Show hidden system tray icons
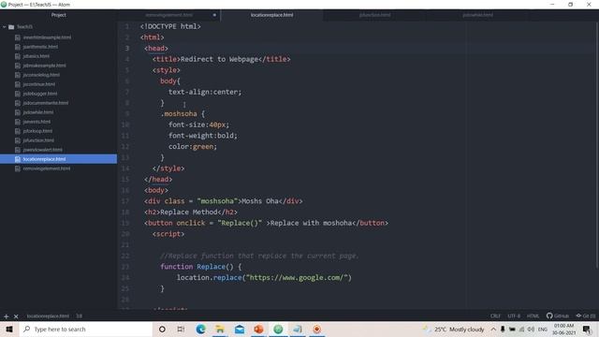This screenshot has width=599, height=337. (493, 329)
